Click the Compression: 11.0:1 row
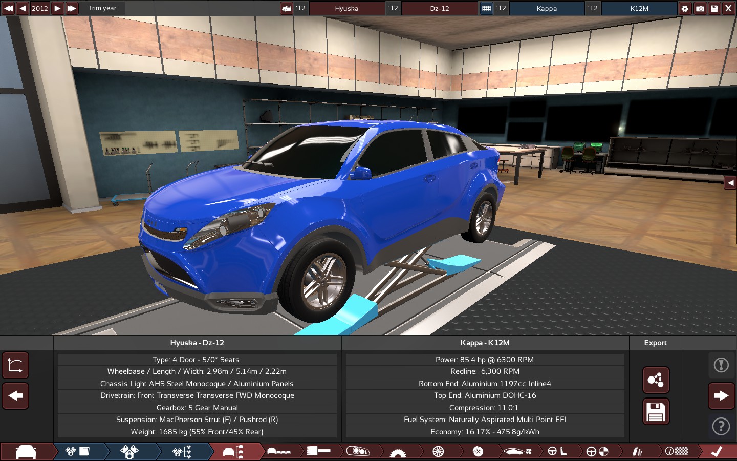This screenshot has width=737, height=461. [485, 408]
